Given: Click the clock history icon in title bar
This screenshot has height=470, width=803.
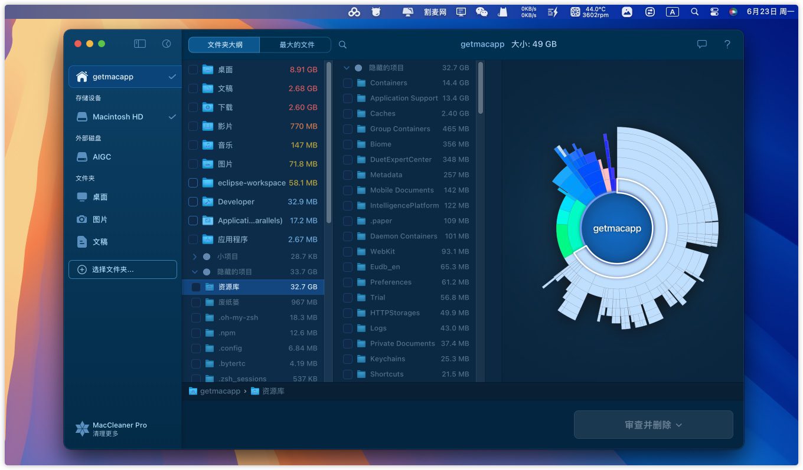Looking at the screenshot, I should pyautogui.click(x=167, y=44).
